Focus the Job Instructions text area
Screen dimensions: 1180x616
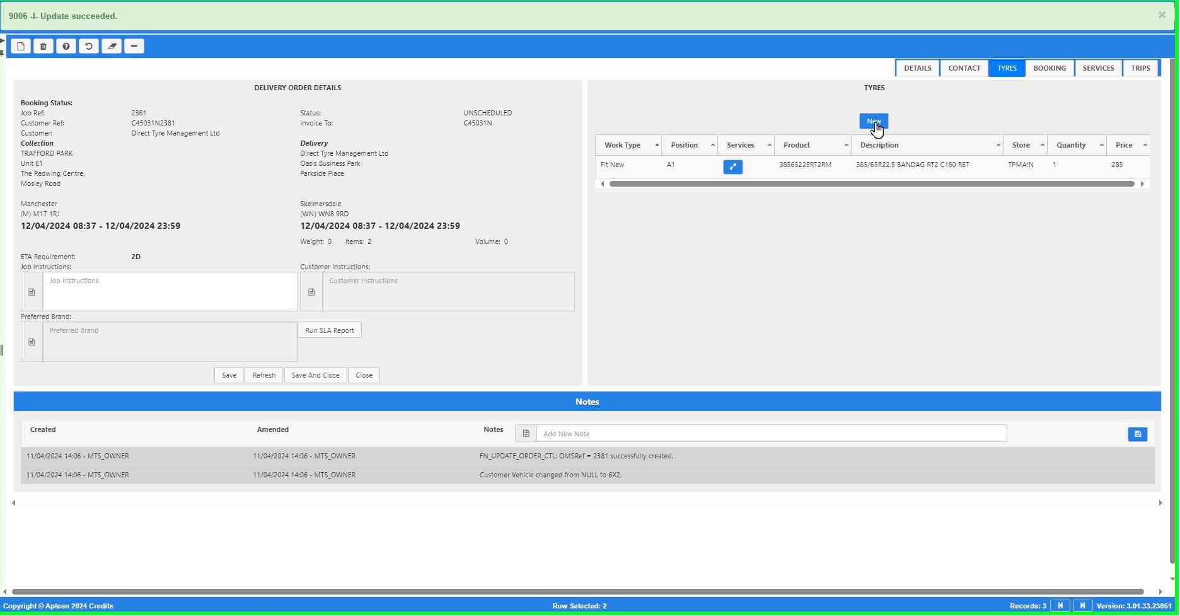(x=170, y=292)
